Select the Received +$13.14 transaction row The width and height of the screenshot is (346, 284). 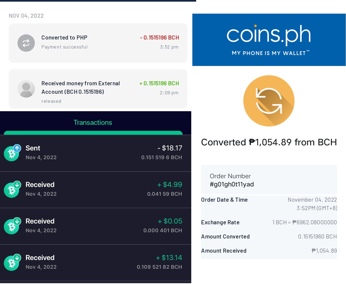(96, 263)
